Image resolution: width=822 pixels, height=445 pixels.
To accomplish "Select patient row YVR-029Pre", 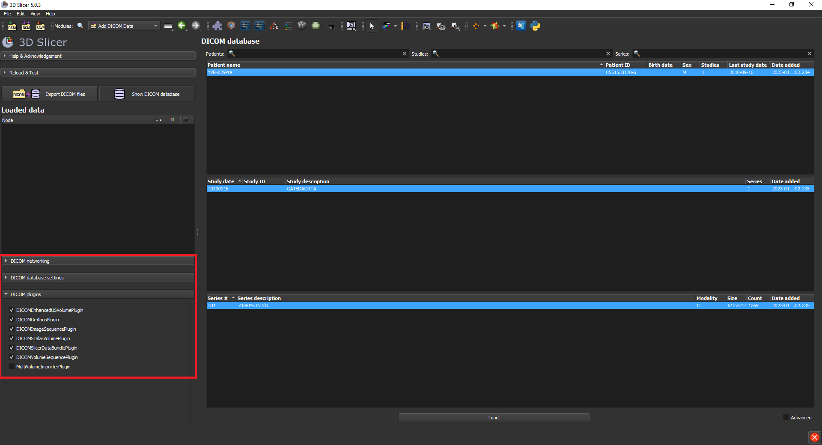I will tap(510, 73).
